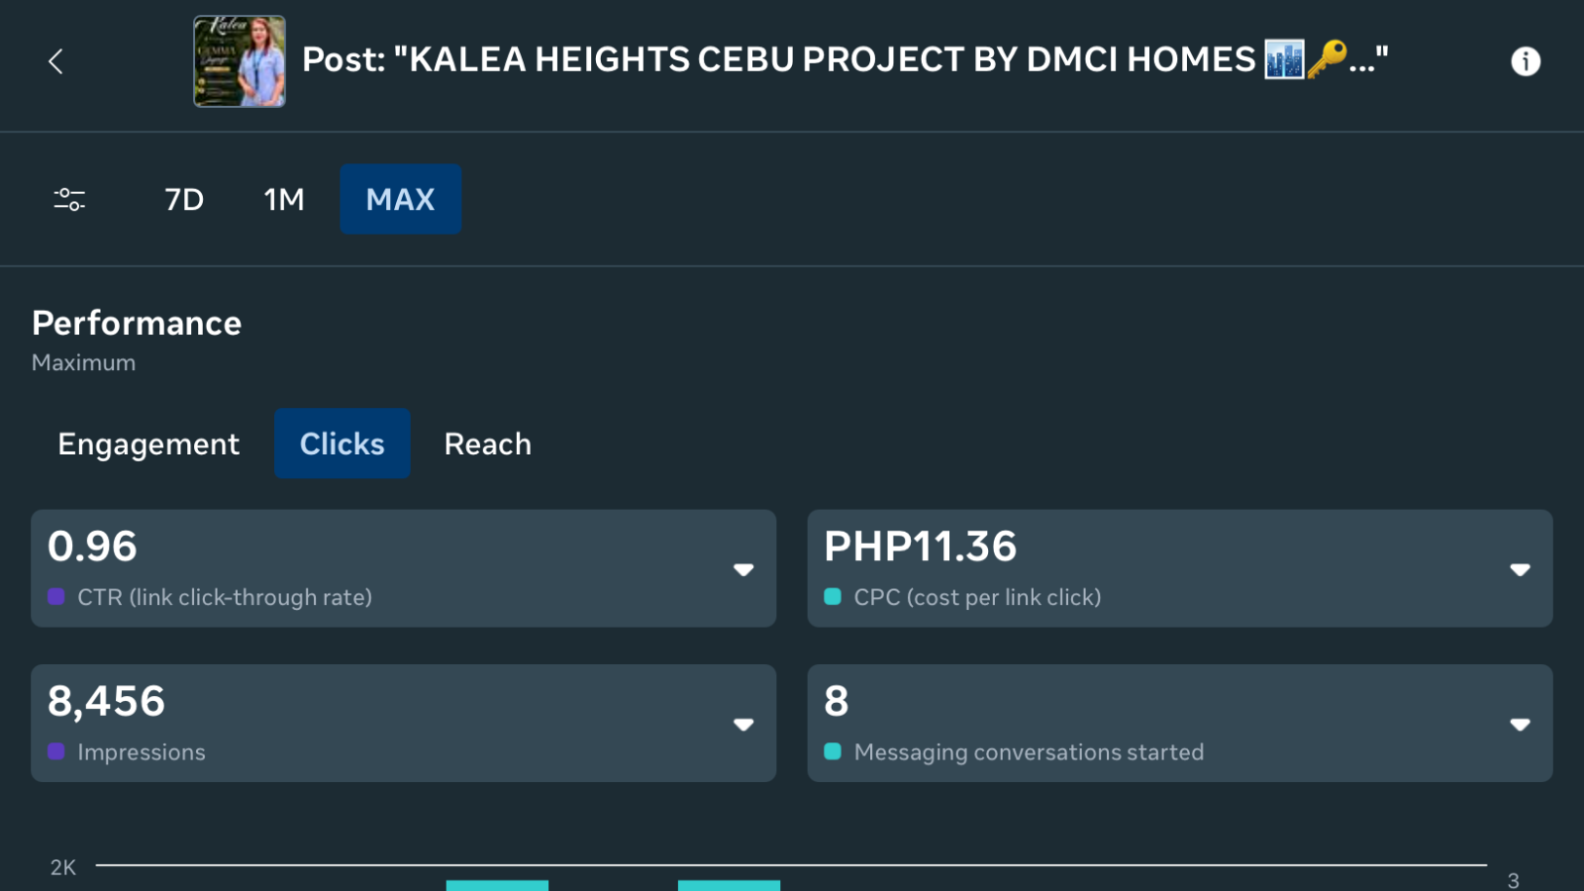This screenshot has height=891, width=1584.
Task: Click the Performance heading
Action: click(x=137, y=323)
